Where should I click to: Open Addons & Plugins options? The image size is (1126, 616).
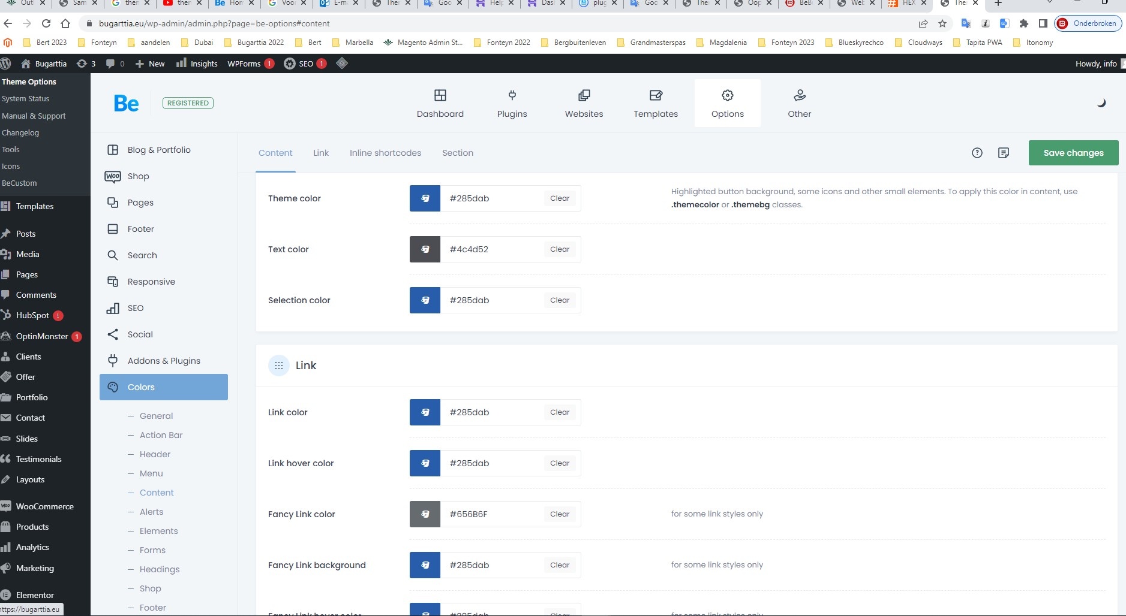(164, 361)
